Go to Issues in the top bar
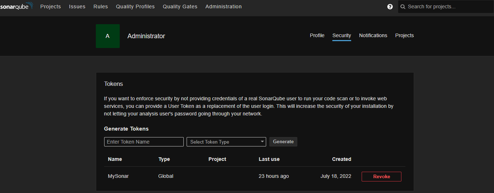This screenshot has width=494, height=193. 77,6
